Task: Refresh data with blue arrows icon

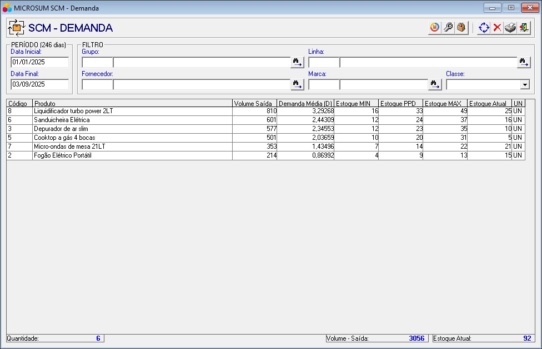Action: click(x=484, y=28)
